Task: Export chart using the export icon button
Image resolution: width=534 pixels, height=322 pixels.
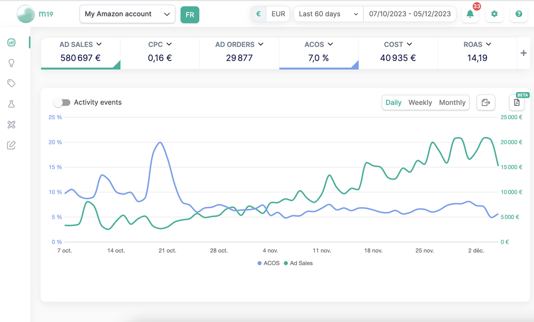Action: 486,102
